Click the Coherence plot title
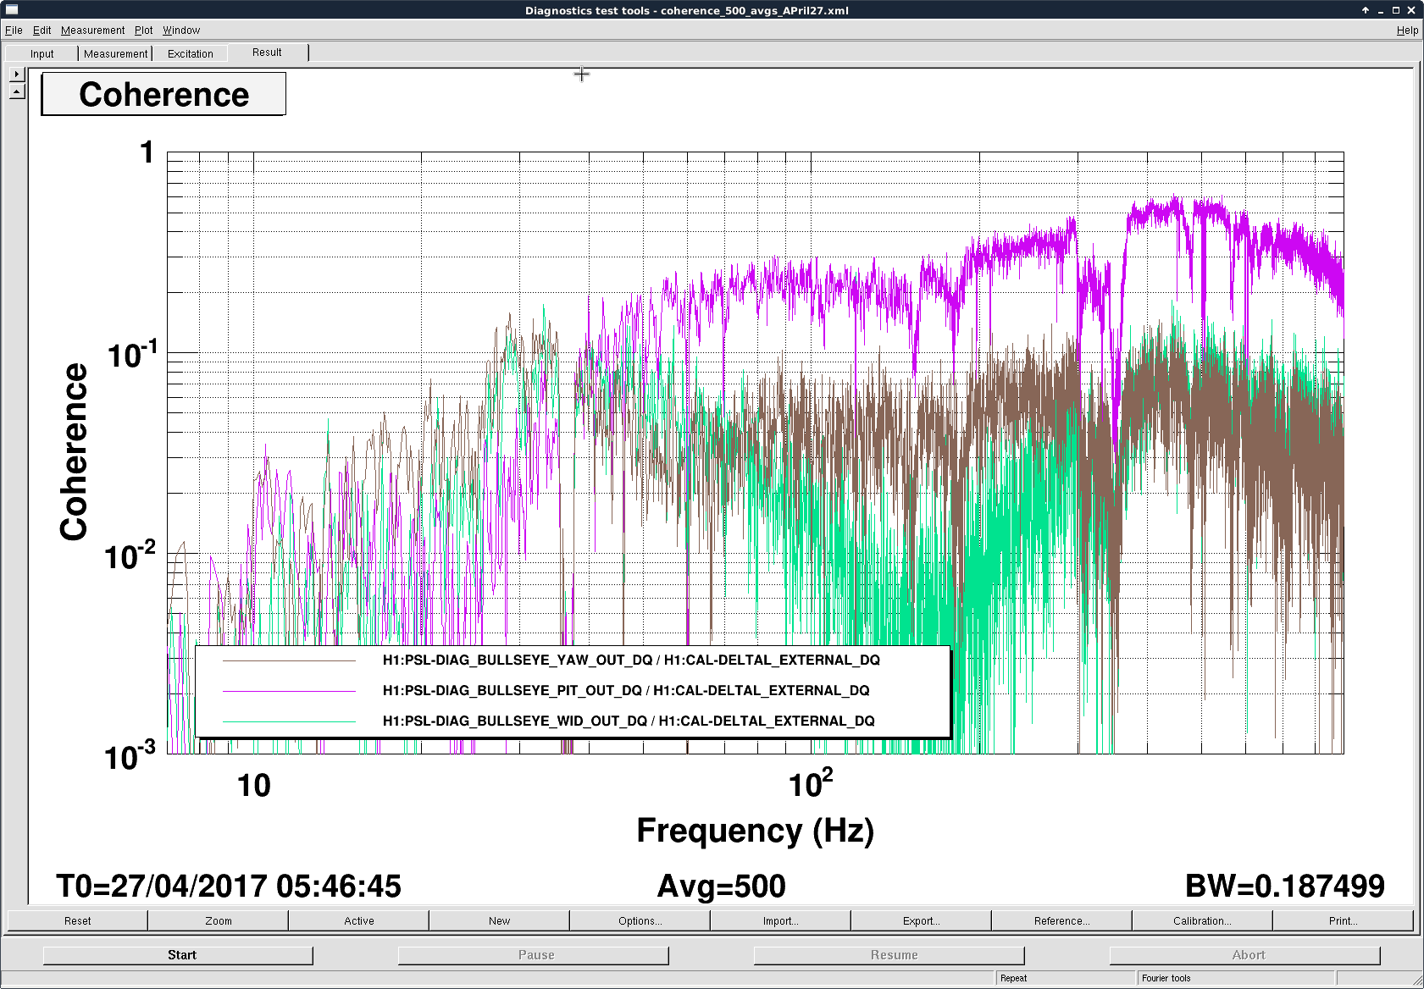Screen dimensions: 1424x989 click(163, 94)
